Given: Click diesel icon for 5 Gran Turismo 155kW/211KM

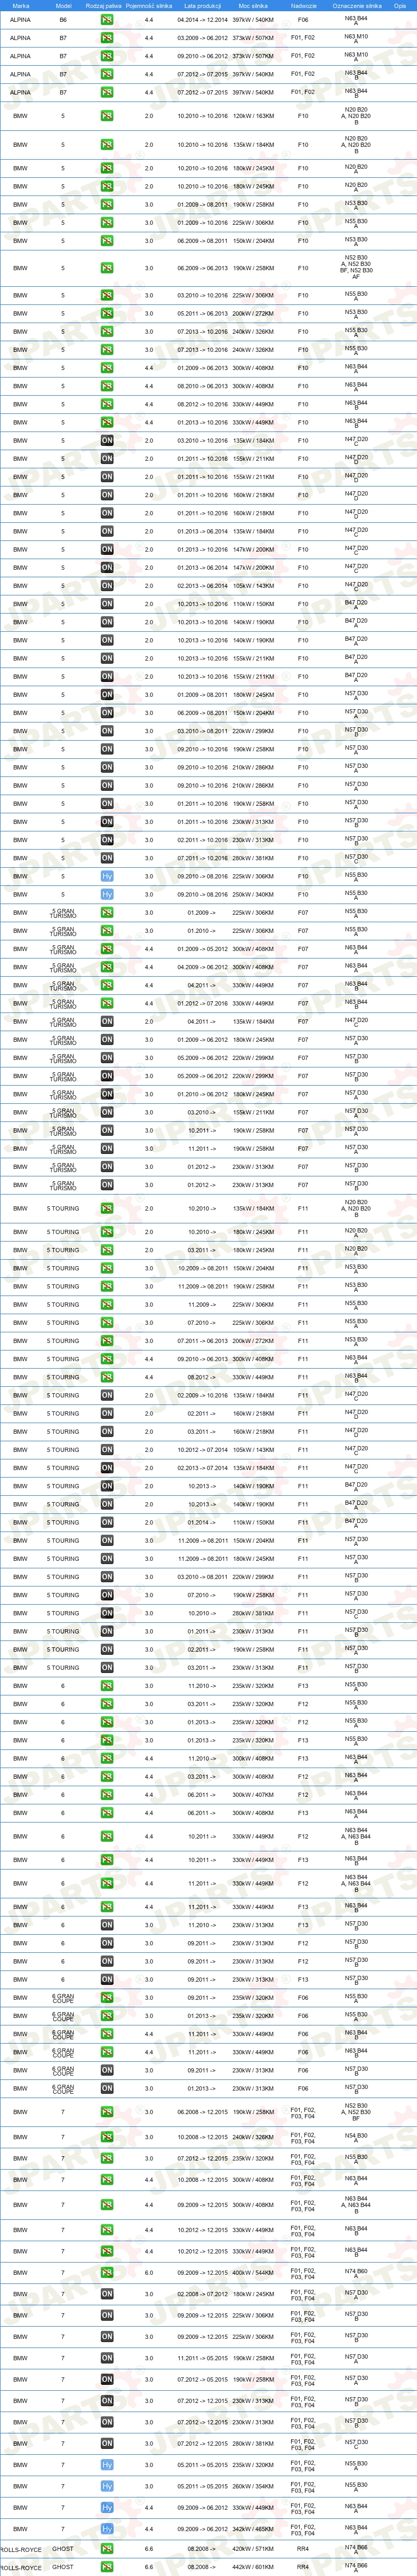Looking at the screenshot, I should pos(107,1112).
